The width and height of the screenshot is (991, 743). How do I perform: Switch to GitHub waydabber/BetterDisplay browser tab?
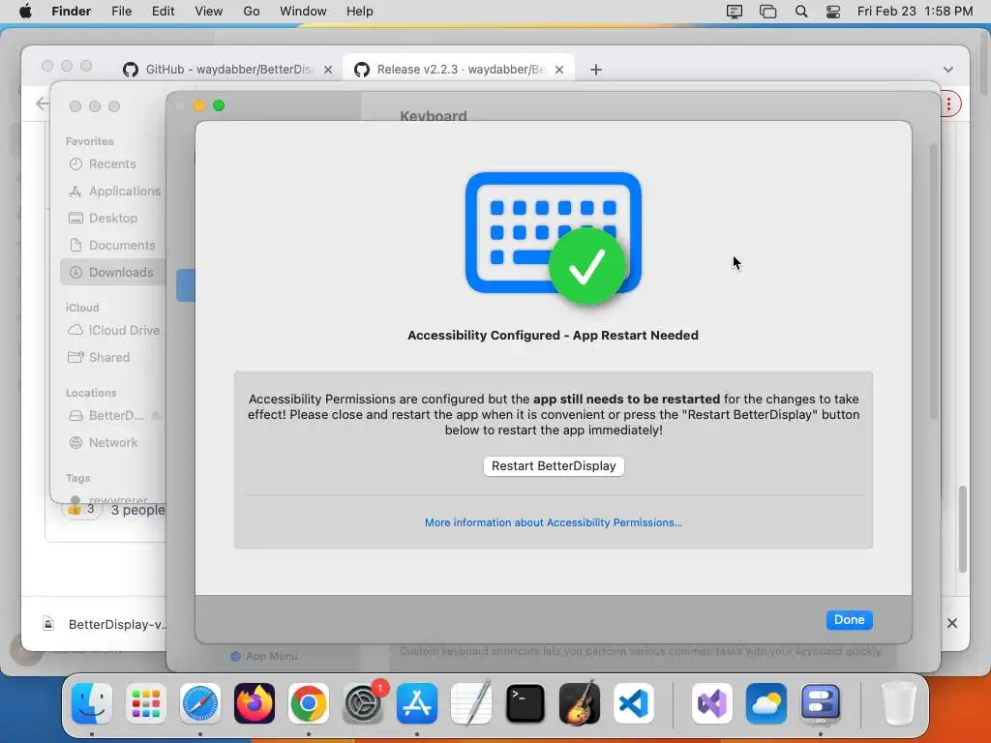pyautogui.click(x=227, y=70)
